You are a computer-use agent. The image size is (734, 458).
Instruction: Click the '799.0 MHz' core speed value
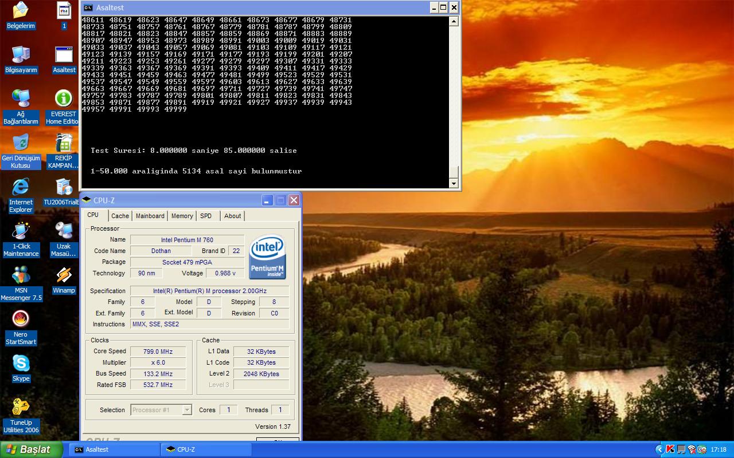[158, 352]
